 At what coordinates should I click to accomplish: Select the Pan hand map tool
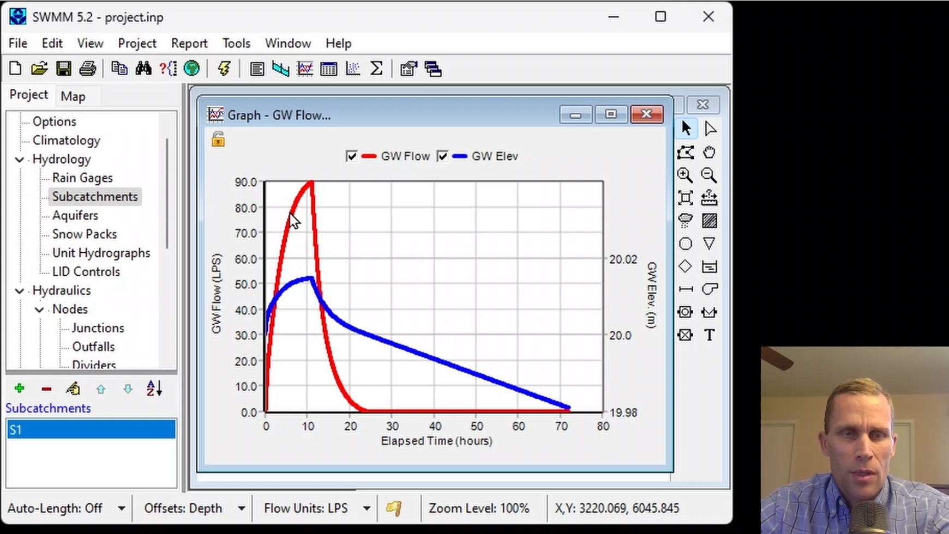[709, 152]
